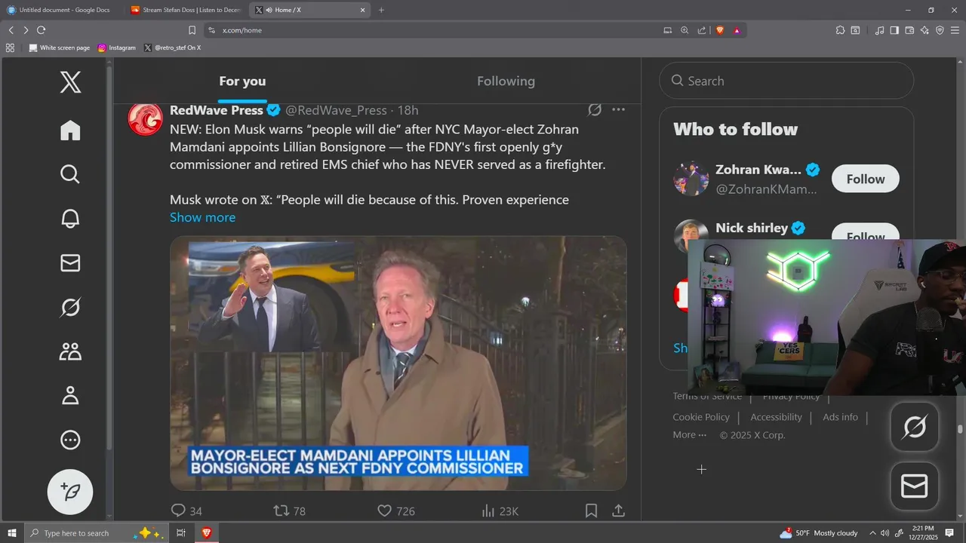This screenshot has height=543, width=966.
Task: Expand footer More ··· links
Action: (690, 435)
